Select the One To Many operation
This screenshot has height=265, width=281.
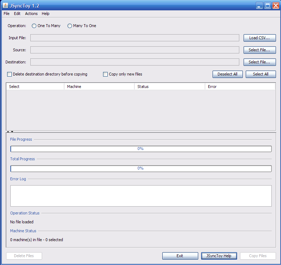point(34,26)
